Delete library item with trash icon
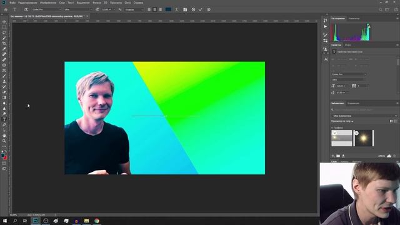 [394, 156]
